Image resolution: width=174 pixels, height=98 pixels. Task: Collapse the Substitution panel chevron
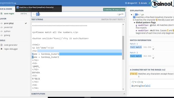[x=124, y=94]
